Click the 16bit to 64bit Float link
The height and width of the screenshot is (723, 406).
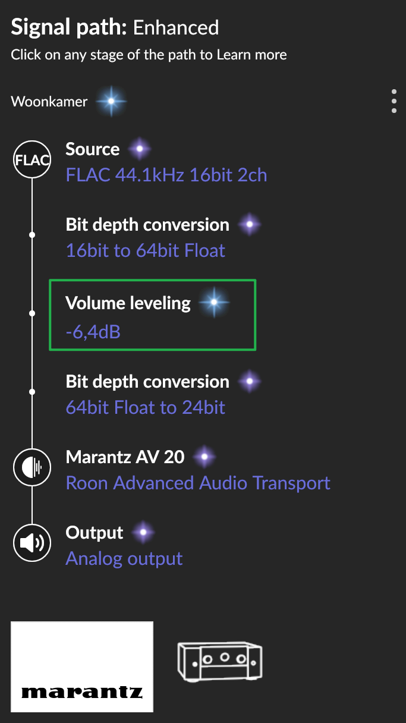(145, 250)
